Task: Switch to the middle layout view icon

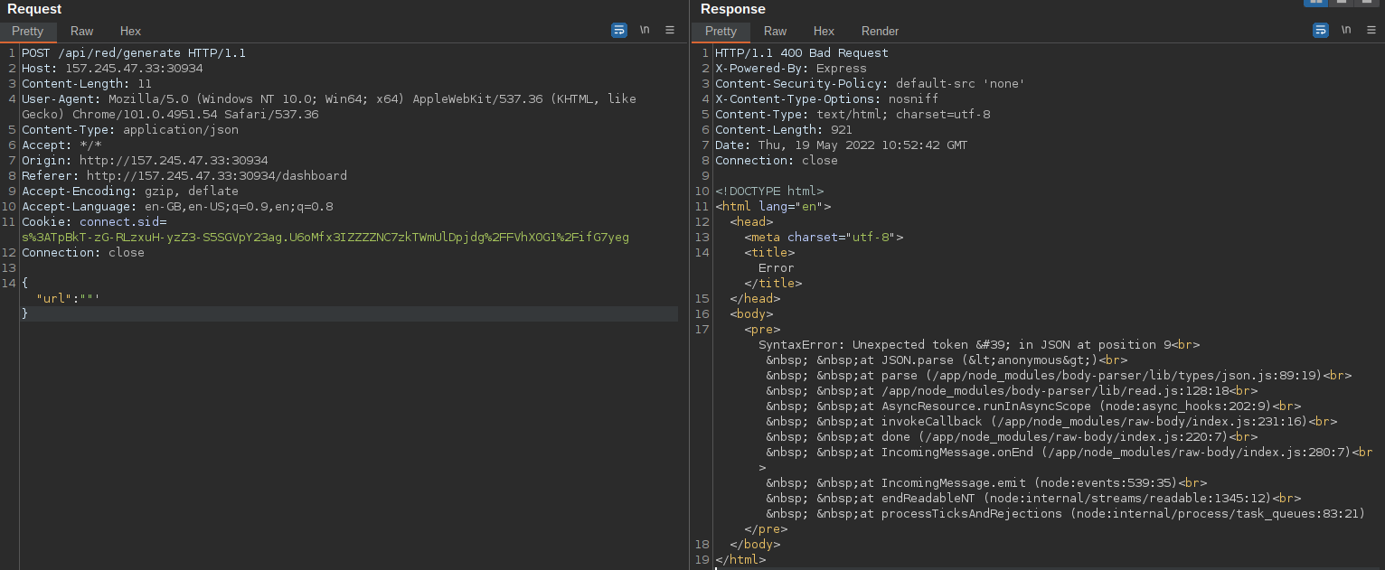Action: pyautogui.click(x=1341, y=3)
